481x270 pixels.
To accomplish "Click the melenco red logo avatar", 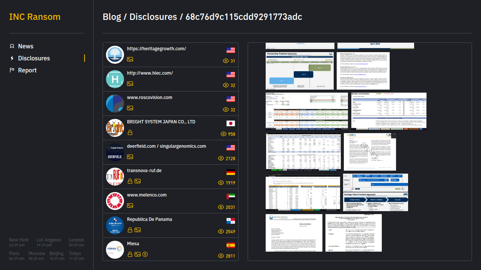I will [x=115, y=201].
